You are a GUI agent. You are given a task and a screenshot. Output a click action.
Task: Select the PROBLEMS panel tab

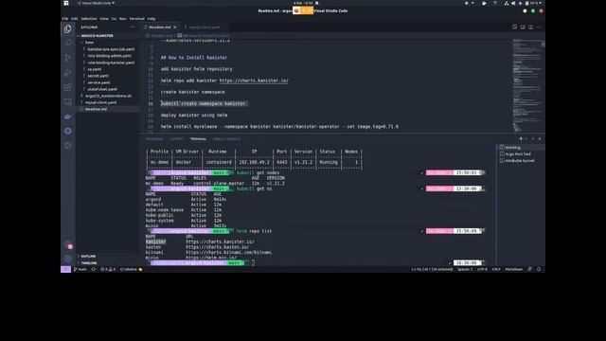tap(154, 139)
